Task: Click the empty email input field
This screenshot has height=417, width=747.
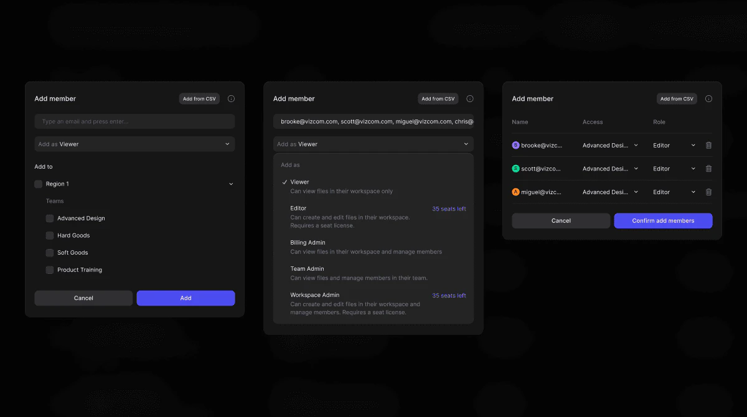Action: click(134, 121)
